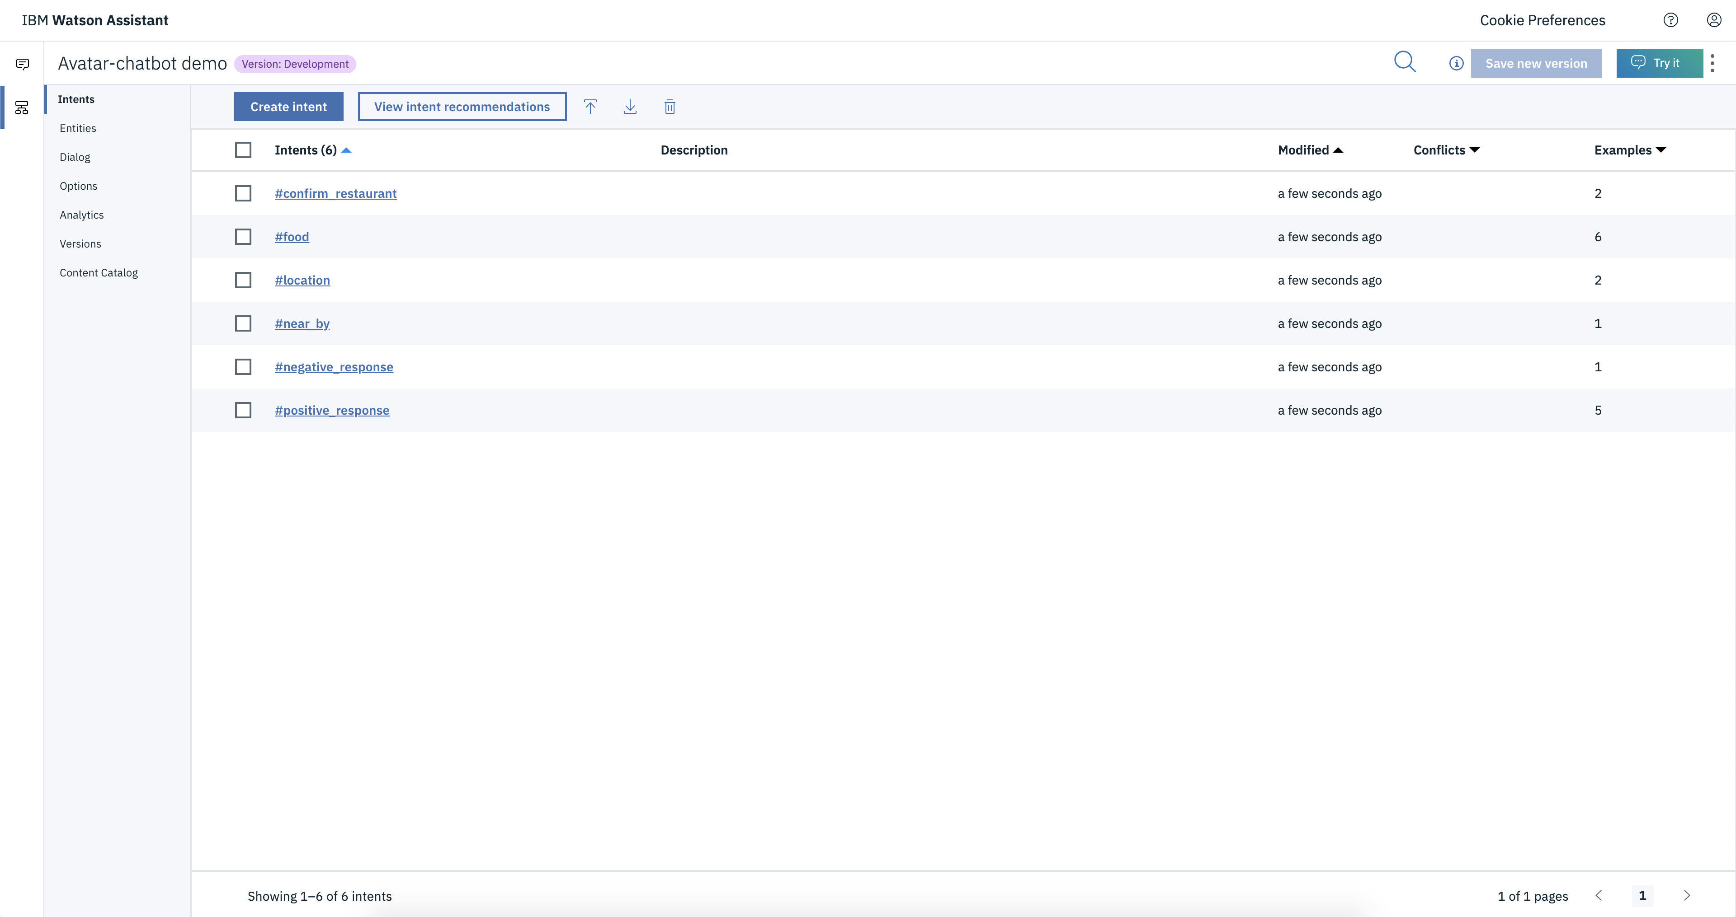Open the user profile icon
This screenshot has width=1736, height=917.
click(x=1714, y=20)
